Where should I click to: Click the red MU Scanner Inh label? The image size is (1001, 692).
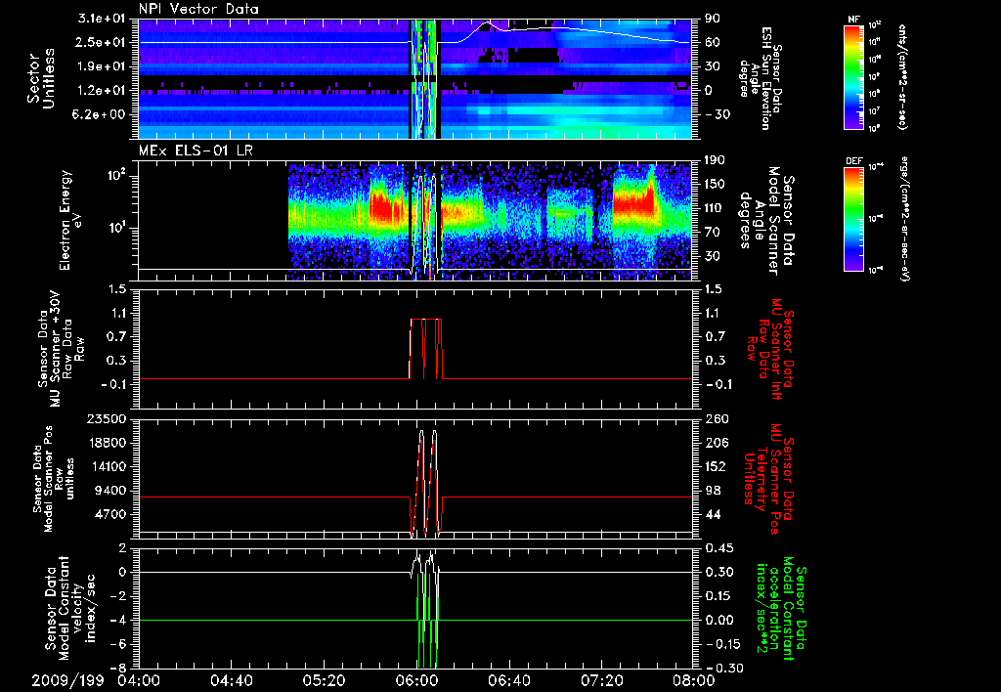pos(769,349)
